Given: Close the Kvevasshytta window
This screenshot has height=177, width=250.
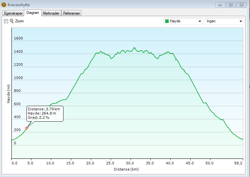Looking at the screenshot, I should point(241,5).
